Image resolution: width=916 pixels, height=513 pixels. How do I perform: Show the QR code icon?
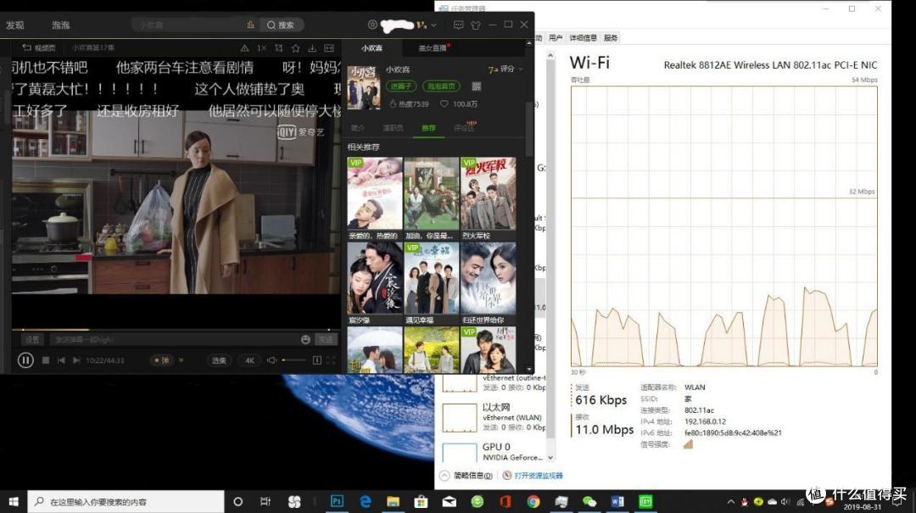click(x=477, y=86)
